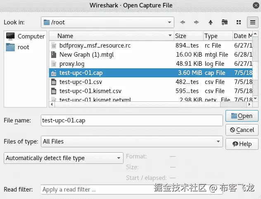
Task: Sort files by the Date Modified column
Action: [243, 36]
